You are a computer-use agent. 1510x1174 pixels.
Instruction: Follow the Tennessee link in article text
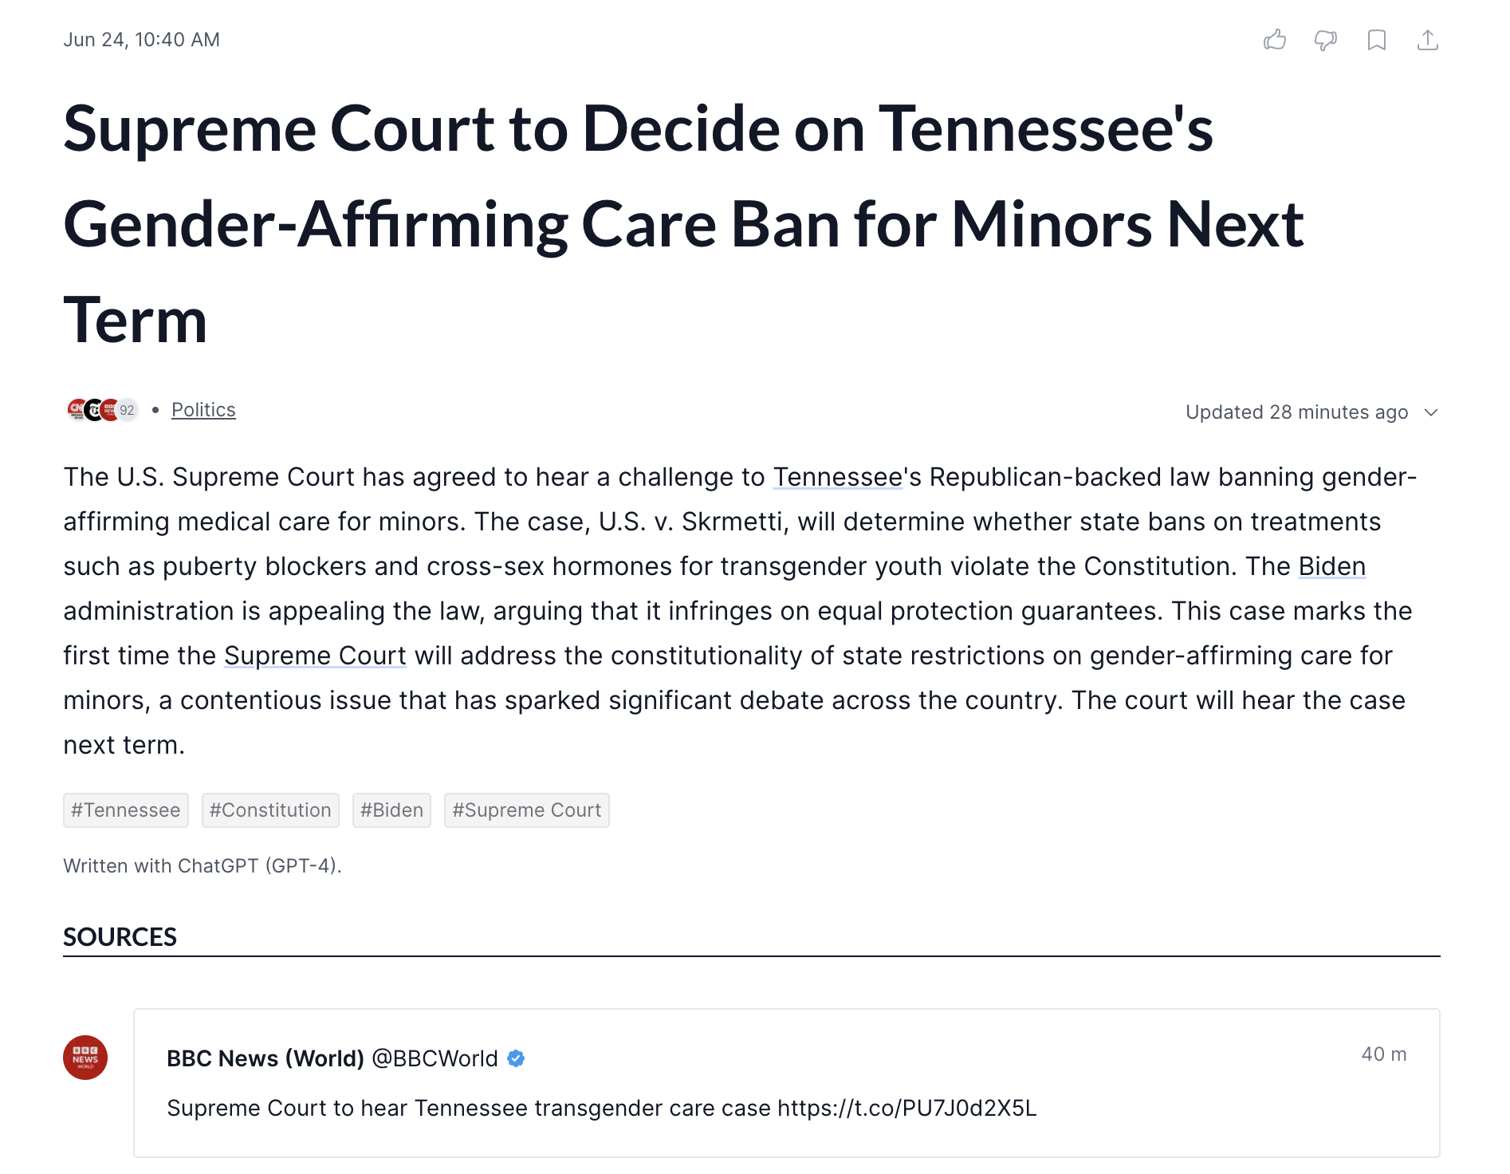838,477
